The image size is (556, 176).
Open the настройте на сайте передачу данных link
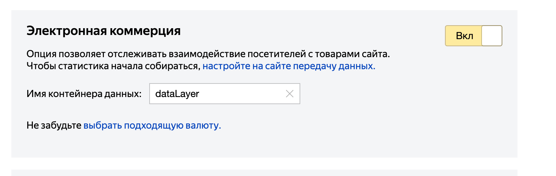pos(289,67)
